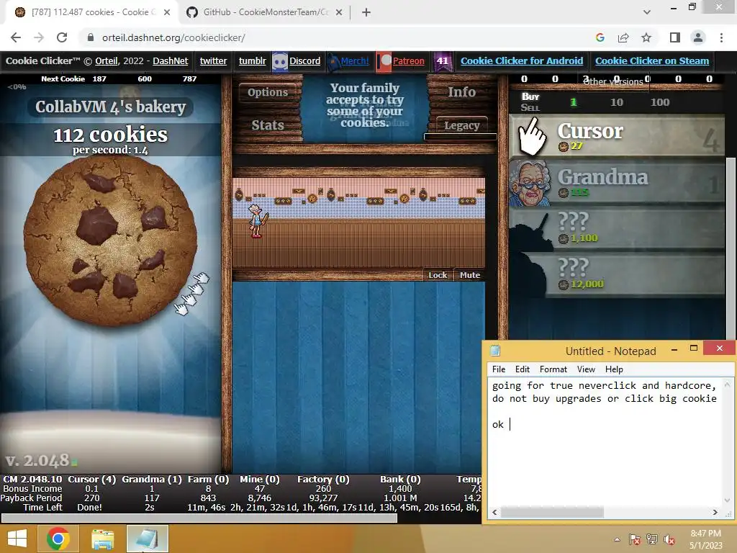
Task: Click the Cookie Monster bar horizontal scrollbar
Action: point(199,518)
